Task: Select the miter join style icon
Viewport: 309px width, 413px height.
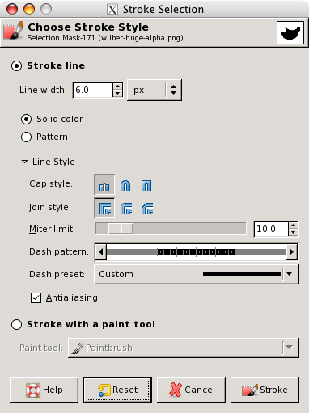Action: point(104,208)
